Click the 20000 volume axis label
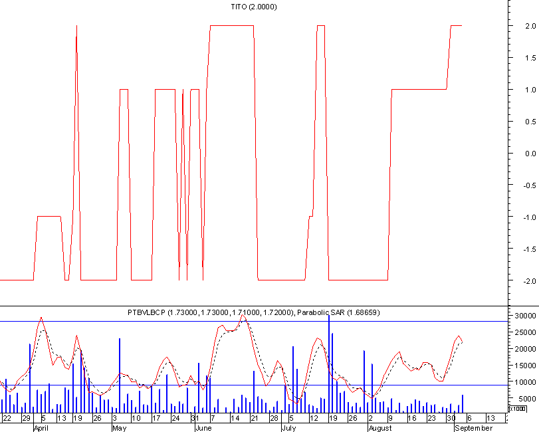Screen dimensions: 539x432 click(526, 349)
